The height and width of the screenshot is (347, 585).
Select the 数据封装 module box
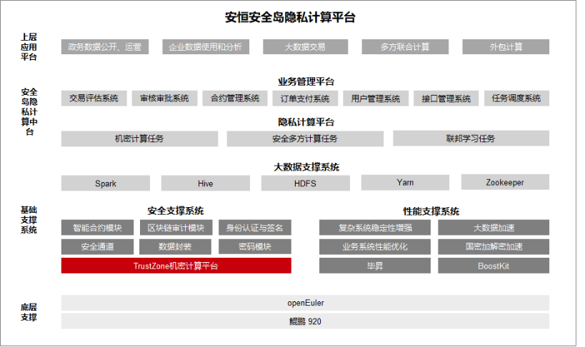(x=175, y=247)
